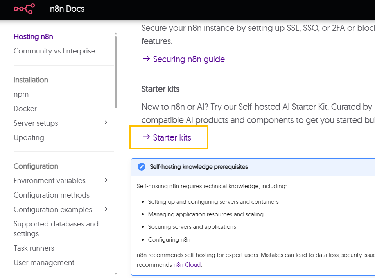Follow the Securing n8n guide link

pos(188,59)
